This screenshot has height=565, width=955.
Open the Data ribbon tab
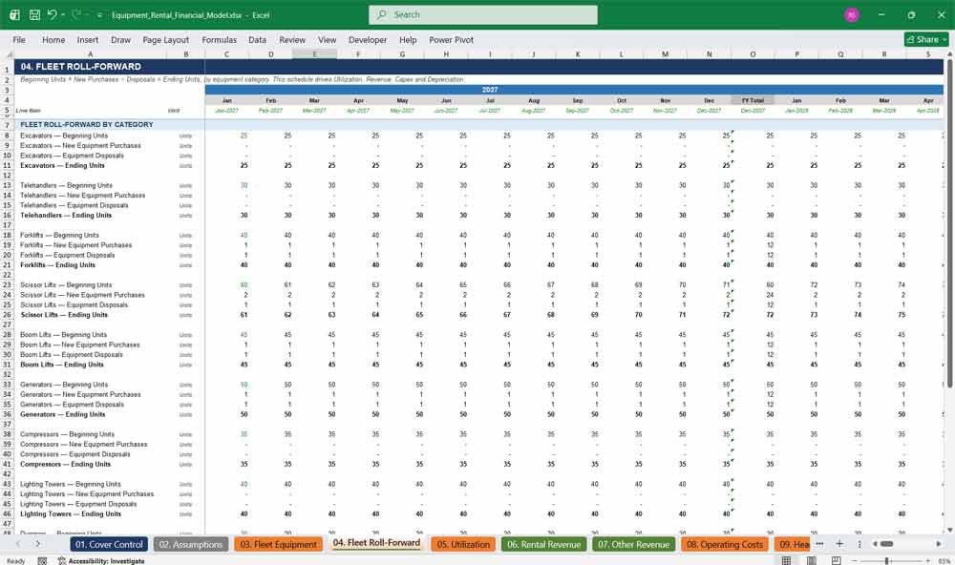257,39
